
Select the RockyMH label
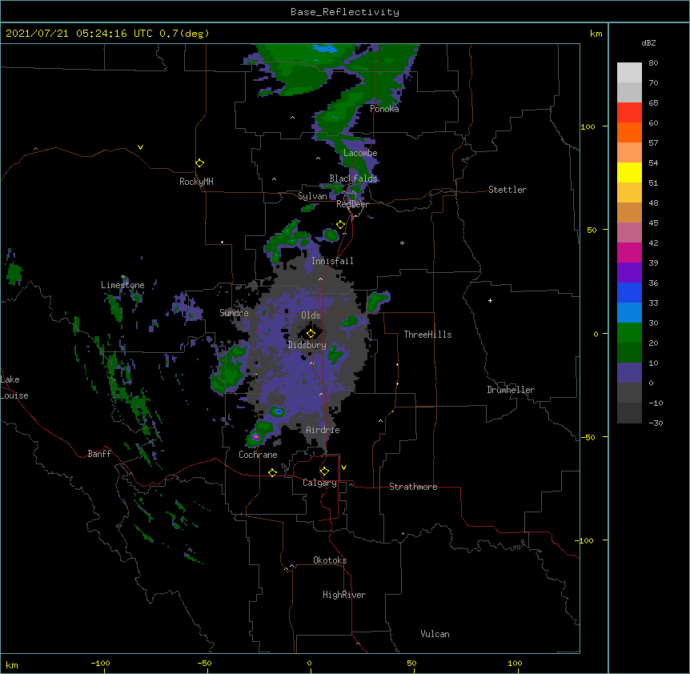196,182
